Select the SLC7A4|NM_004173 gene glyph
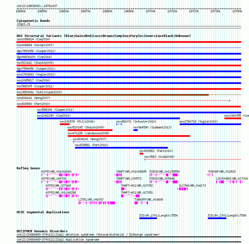The width and height of the screenshot is (249, 244). point(182,189)
